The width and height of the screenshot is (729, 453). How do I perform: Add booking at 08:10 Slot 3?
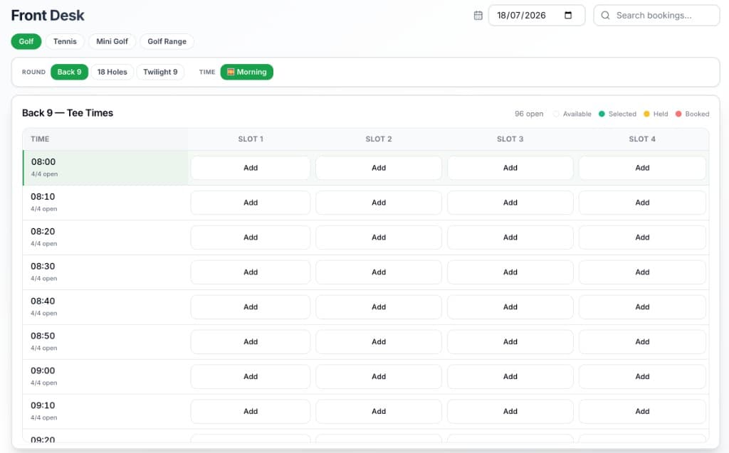510,203
